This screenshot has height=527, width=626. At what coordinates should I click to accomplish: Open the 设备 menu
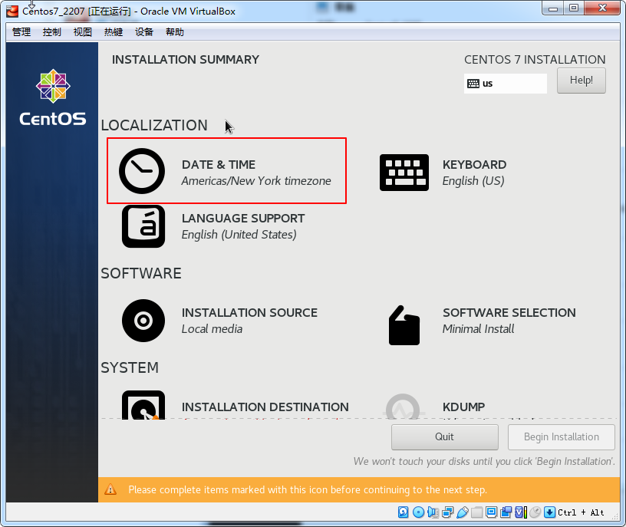[144, 32]
